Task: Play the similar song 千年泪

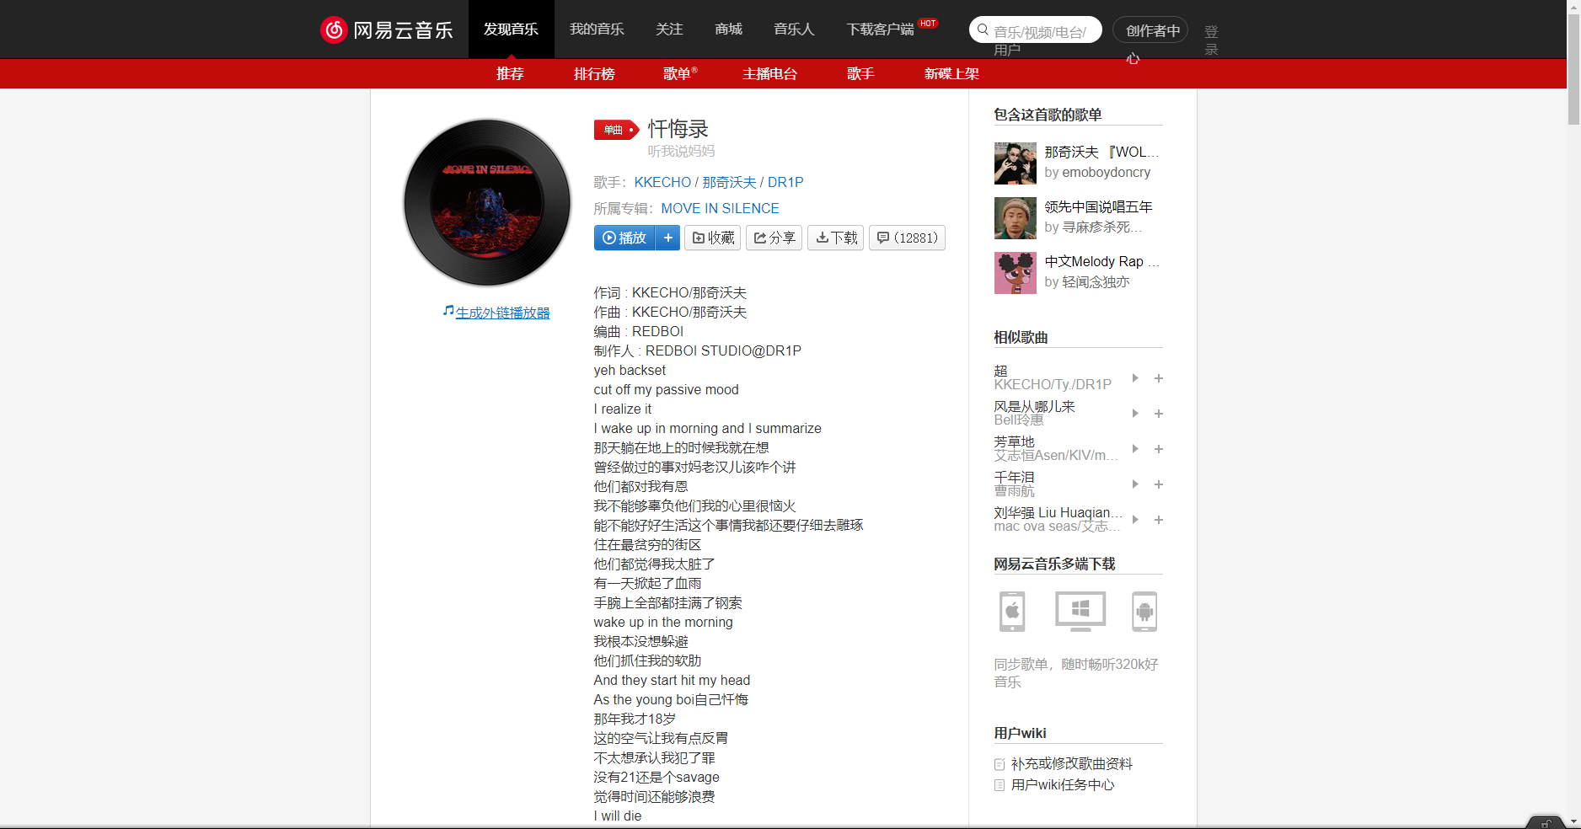Action: (1134, 484)
